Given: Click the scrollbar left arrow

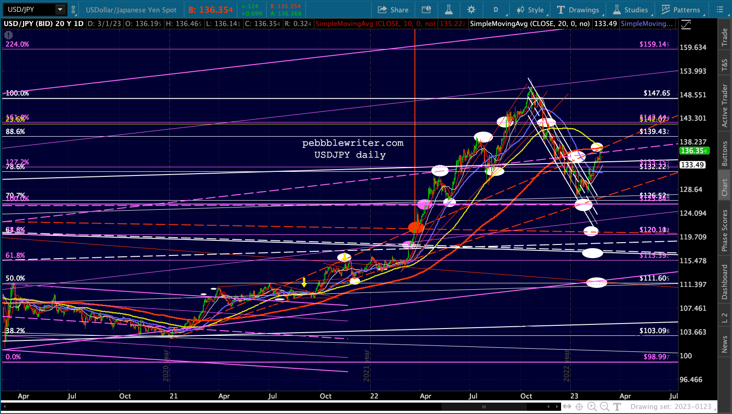Looking at the screenshot, I should pos(549,407).
